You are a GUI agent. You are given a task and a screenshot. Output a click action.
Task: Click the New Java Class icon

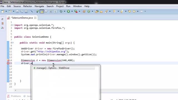(x=89, y=11)
